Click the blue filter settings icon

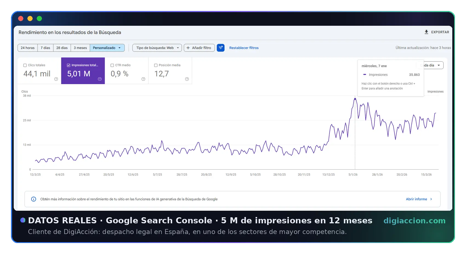pos(221,48)
